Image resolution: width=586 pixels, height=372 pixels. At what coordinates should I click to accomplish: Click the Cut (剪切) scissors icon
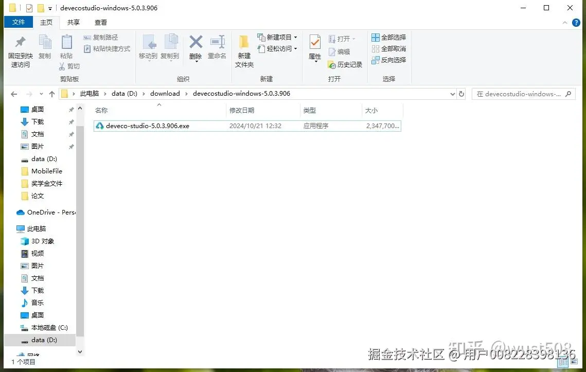(62, 66)
